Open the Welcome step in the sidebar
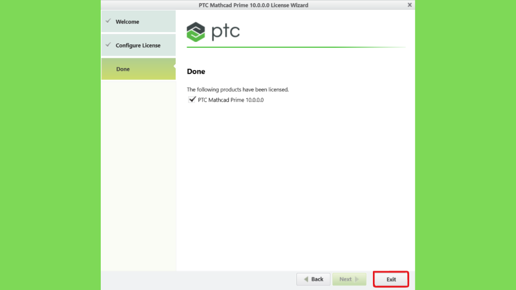 coord(139,21)
